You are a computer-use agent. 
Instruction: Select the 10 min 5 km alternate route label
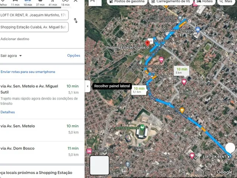(x=181, y=71)
